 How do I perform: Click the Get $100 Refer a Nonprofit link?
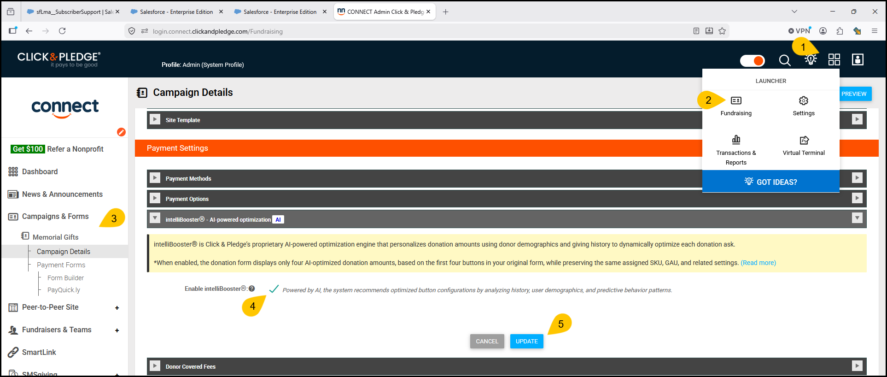[x=57, y=149]
